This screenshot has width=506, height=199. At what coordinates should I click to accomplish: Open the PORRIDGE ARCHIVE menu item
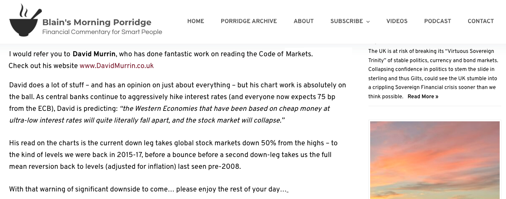pos(249,21)
